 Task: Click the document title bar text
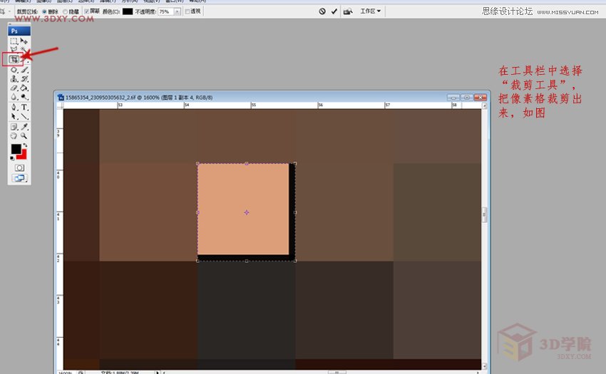tap(139, 98)
